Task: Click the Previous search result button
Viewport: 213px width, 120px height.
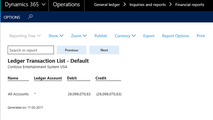Action: [72, 50]
